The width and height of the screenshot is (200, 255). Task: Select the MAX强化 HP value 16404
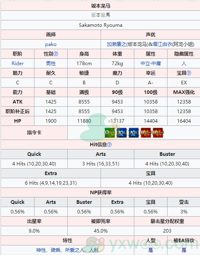[184, 121]
